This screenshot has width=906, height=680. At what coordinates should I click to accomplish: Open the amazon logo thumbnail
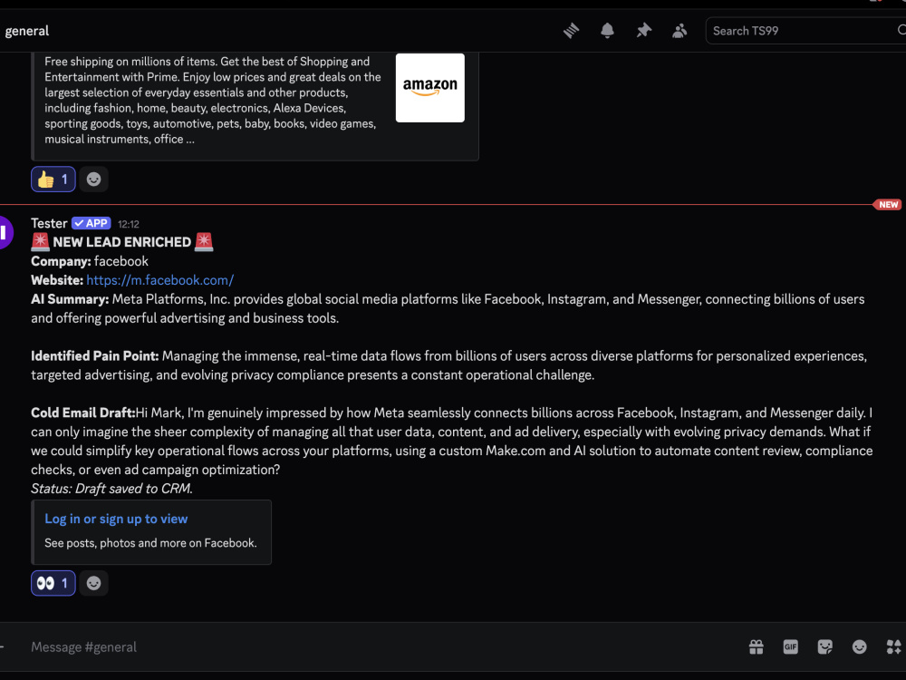tap(429, 88)
